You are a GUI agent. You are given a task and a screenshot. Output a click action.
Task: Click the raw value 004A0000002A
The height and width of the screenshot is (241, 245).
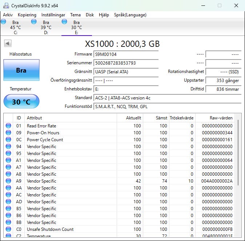point(217,181)
